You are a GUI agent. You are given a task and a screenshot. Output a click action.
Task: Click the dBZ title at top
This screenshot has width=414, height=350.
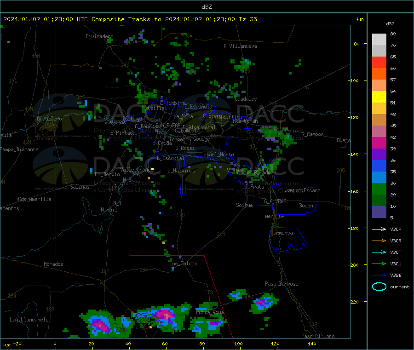pyautogui.click(x=207, y=7)
